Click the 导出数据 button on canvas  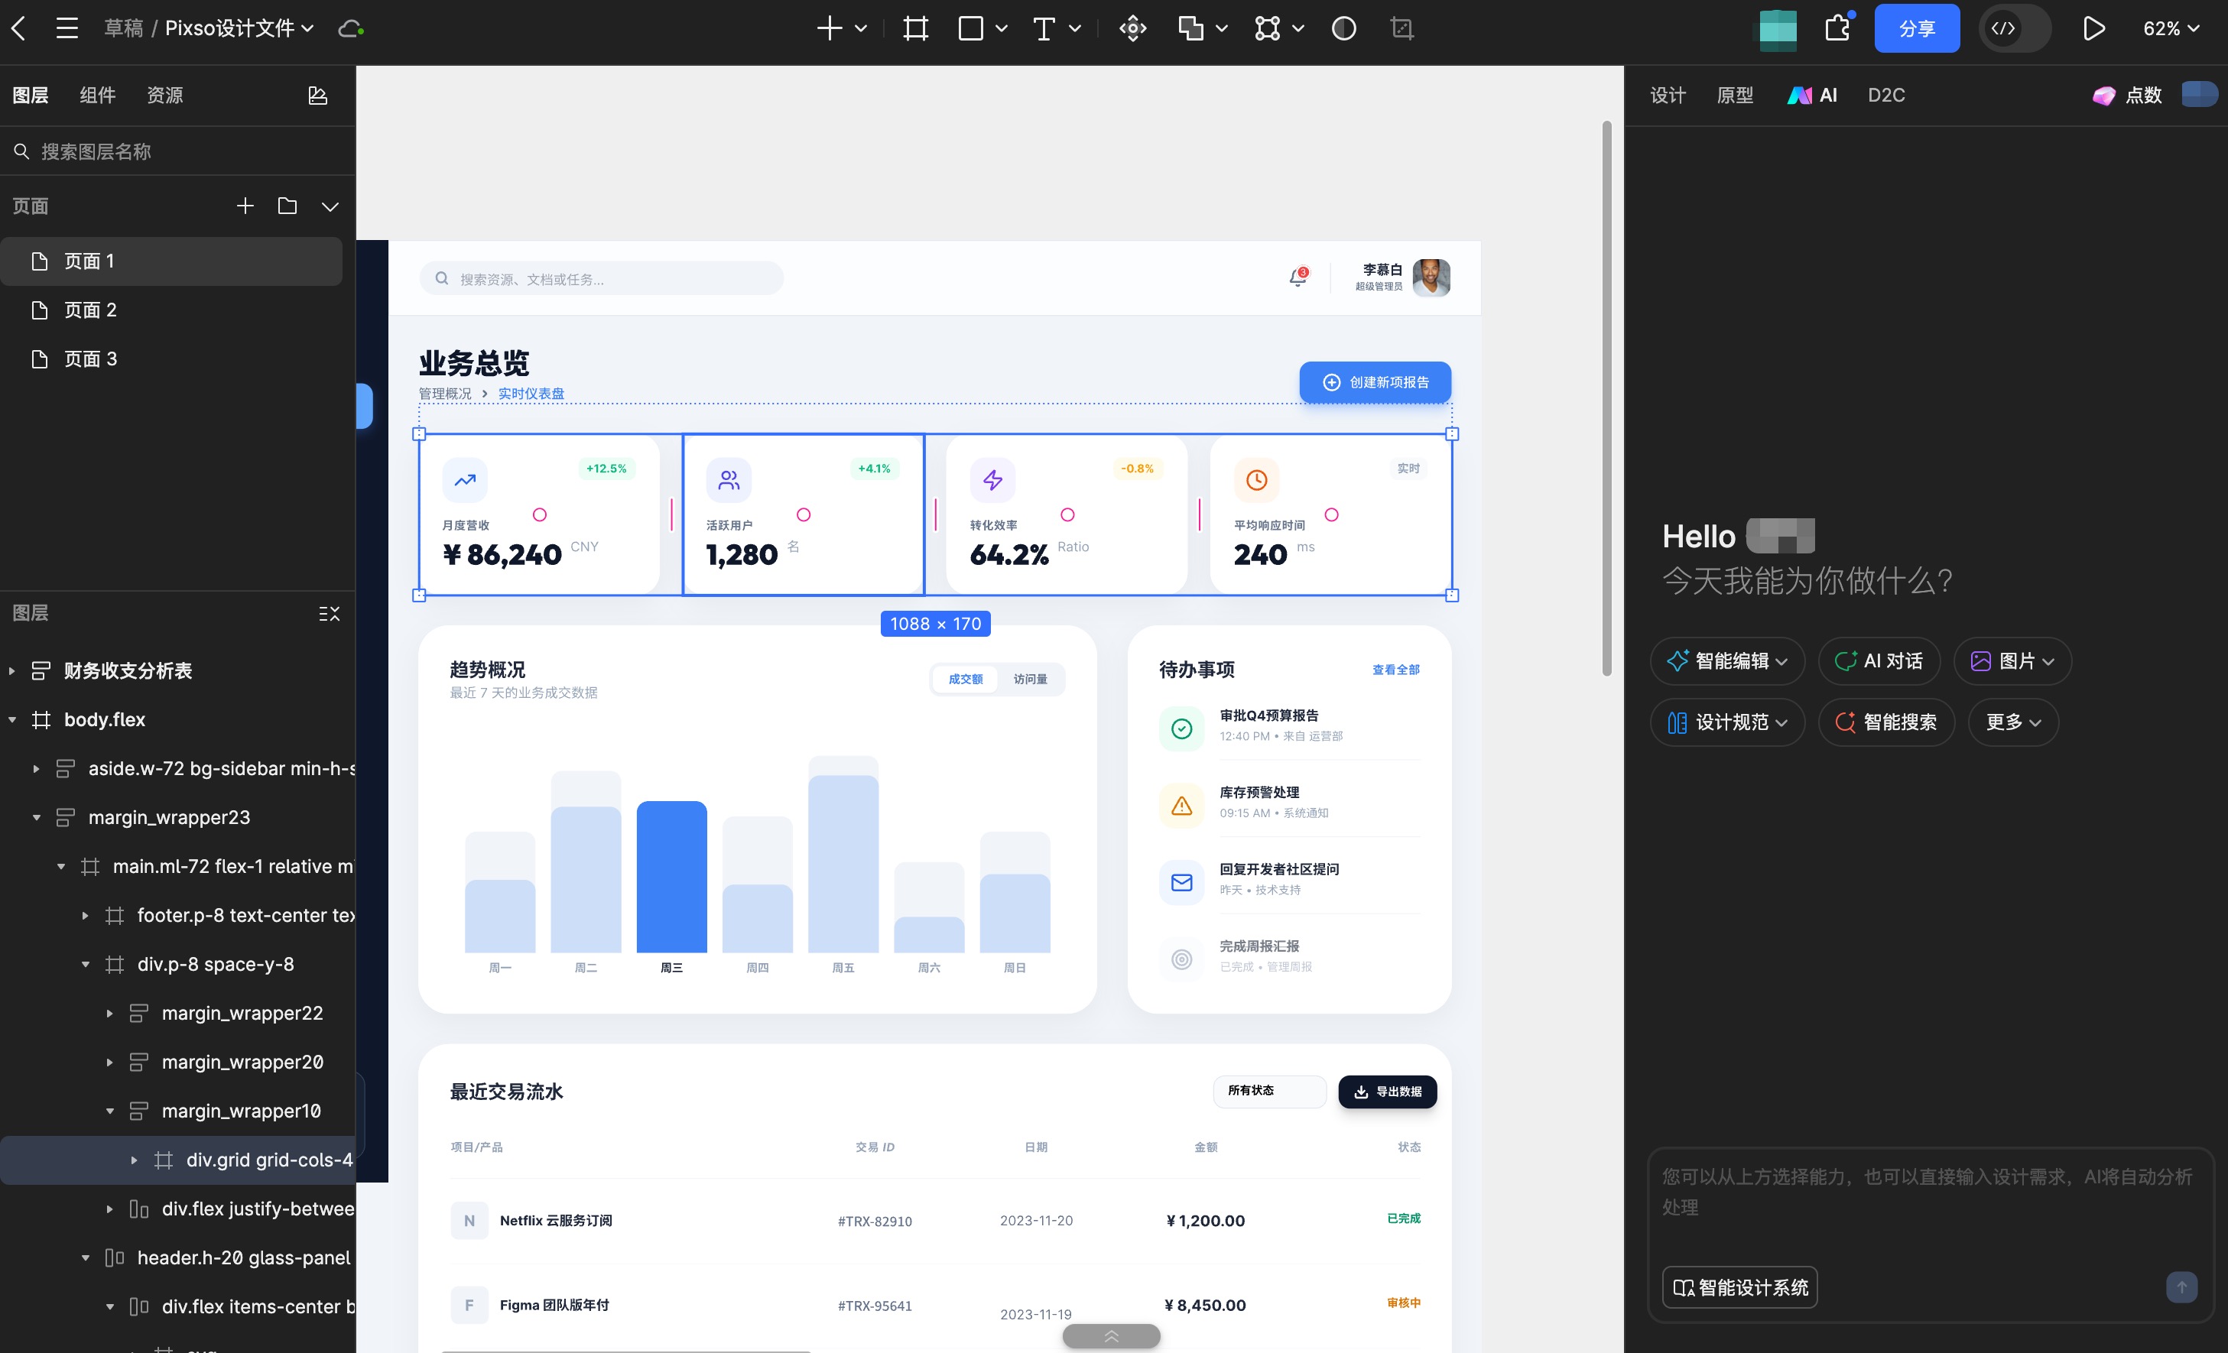point(1387,1091)
